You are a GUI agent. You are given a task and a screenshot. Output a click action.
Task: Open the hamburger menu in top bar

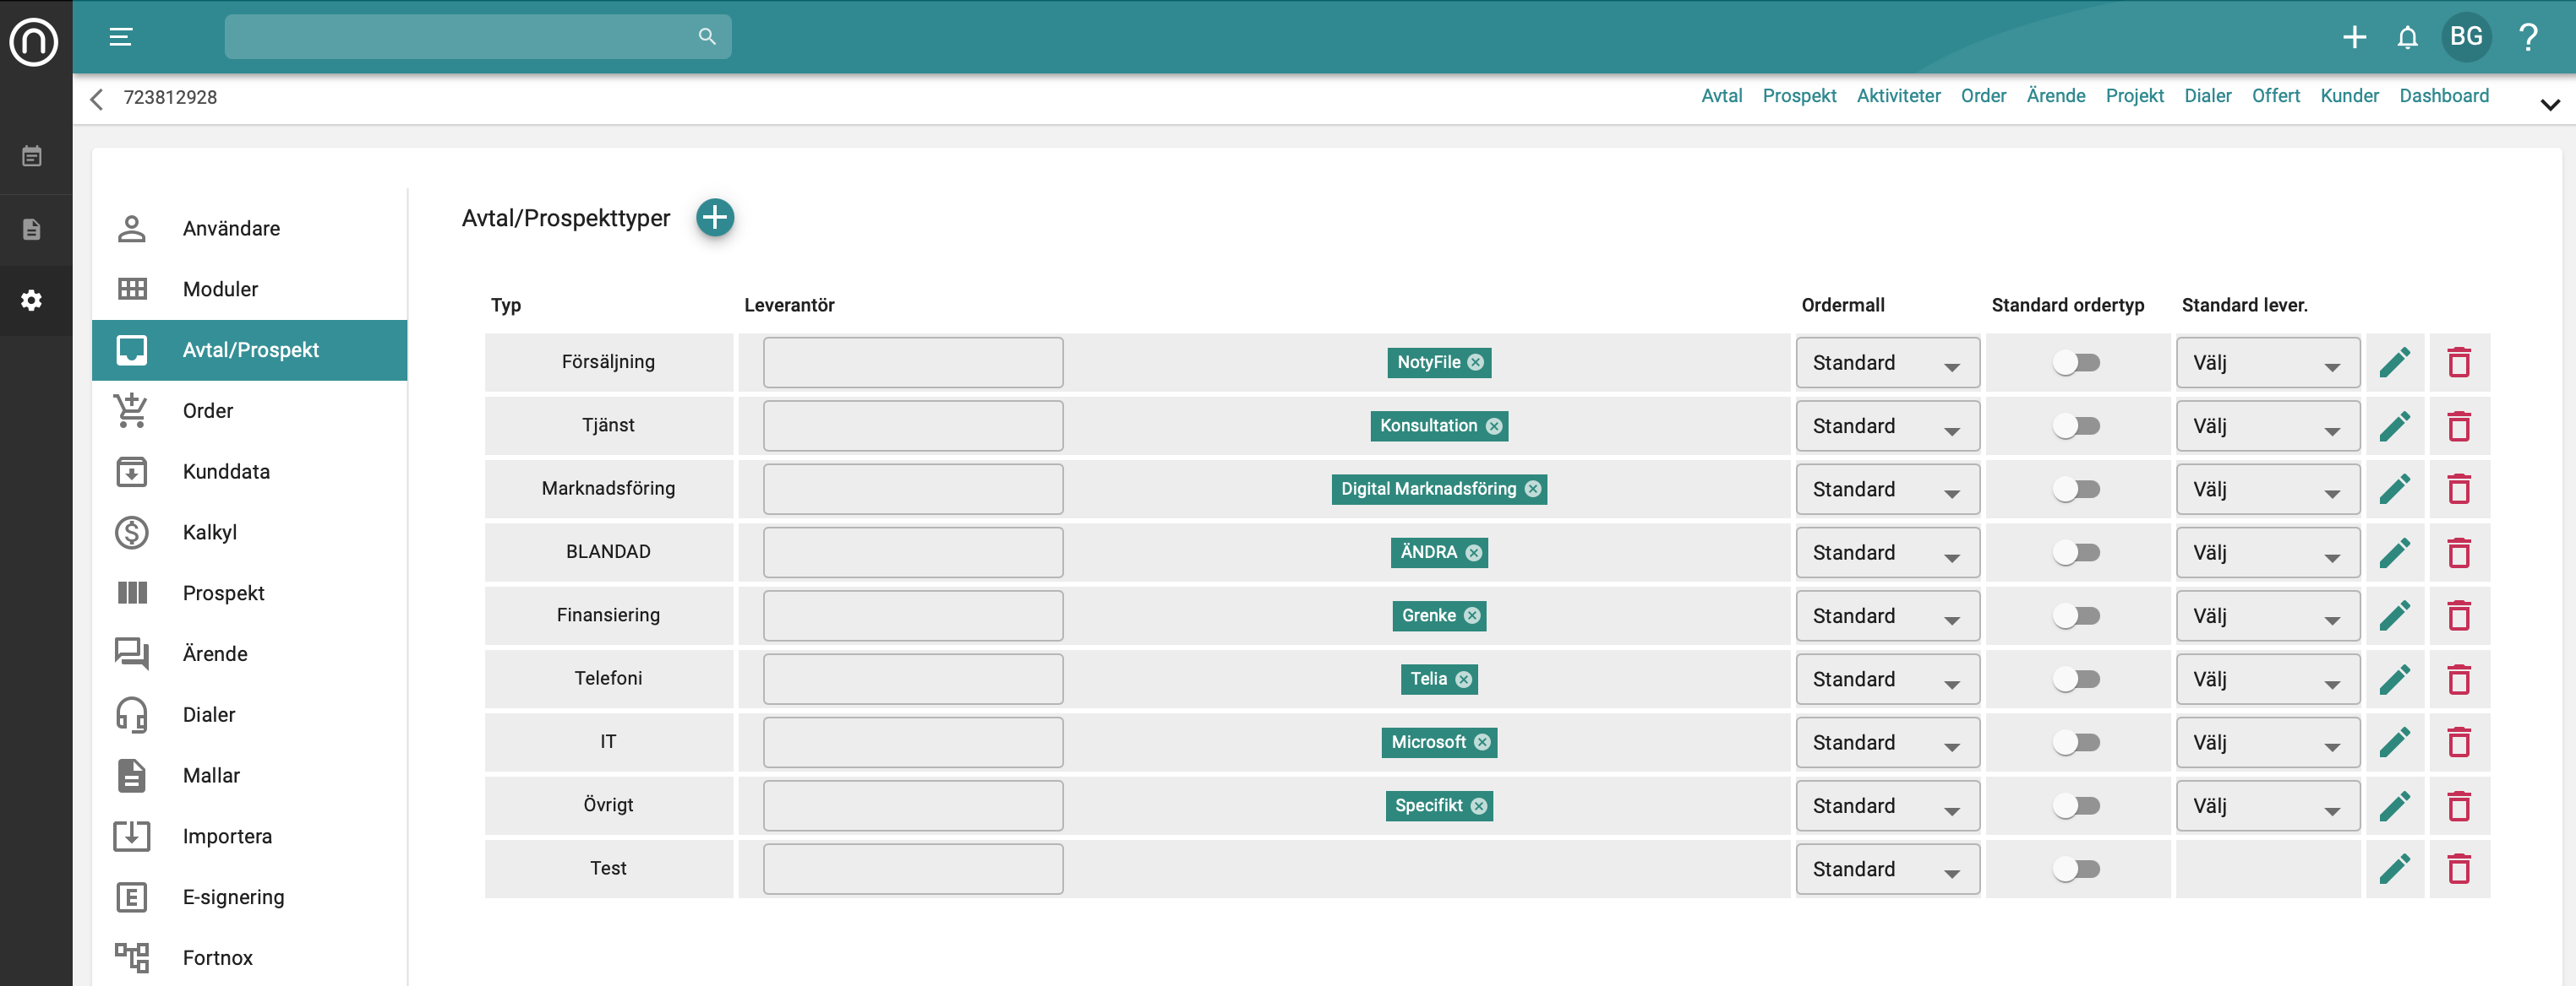click(x=121, y=37)
